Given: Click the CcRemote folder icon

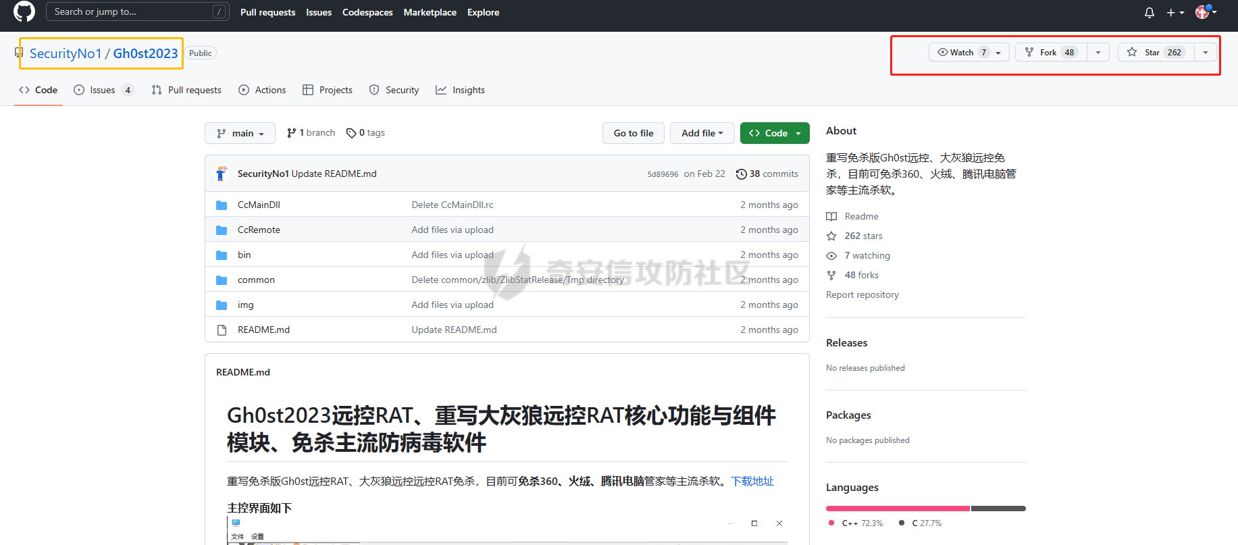Looking at the screenshot, I should pos(222,230).
